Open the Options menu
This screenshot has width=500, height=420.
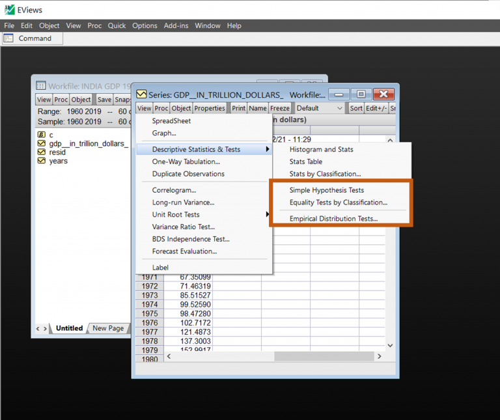click(x=145, y=25)
